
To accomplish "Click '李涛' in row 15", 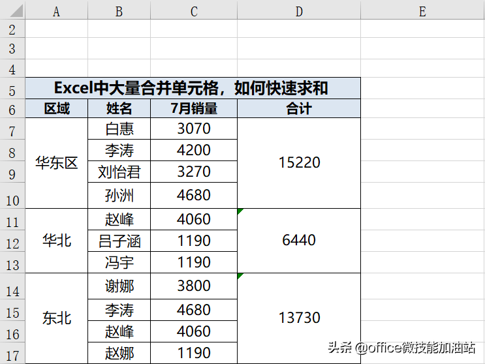I will pyautogui.click(x=119, y=310).
